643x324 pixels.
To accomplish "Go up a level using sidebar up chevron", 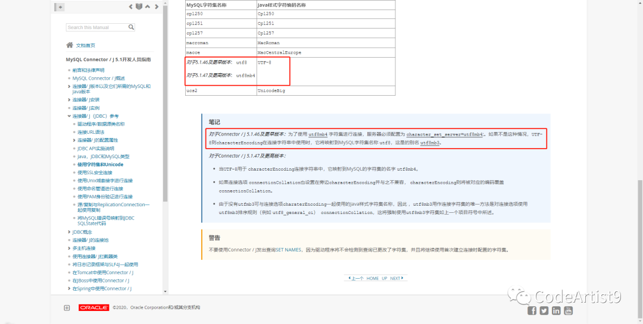I will (147, 7).
